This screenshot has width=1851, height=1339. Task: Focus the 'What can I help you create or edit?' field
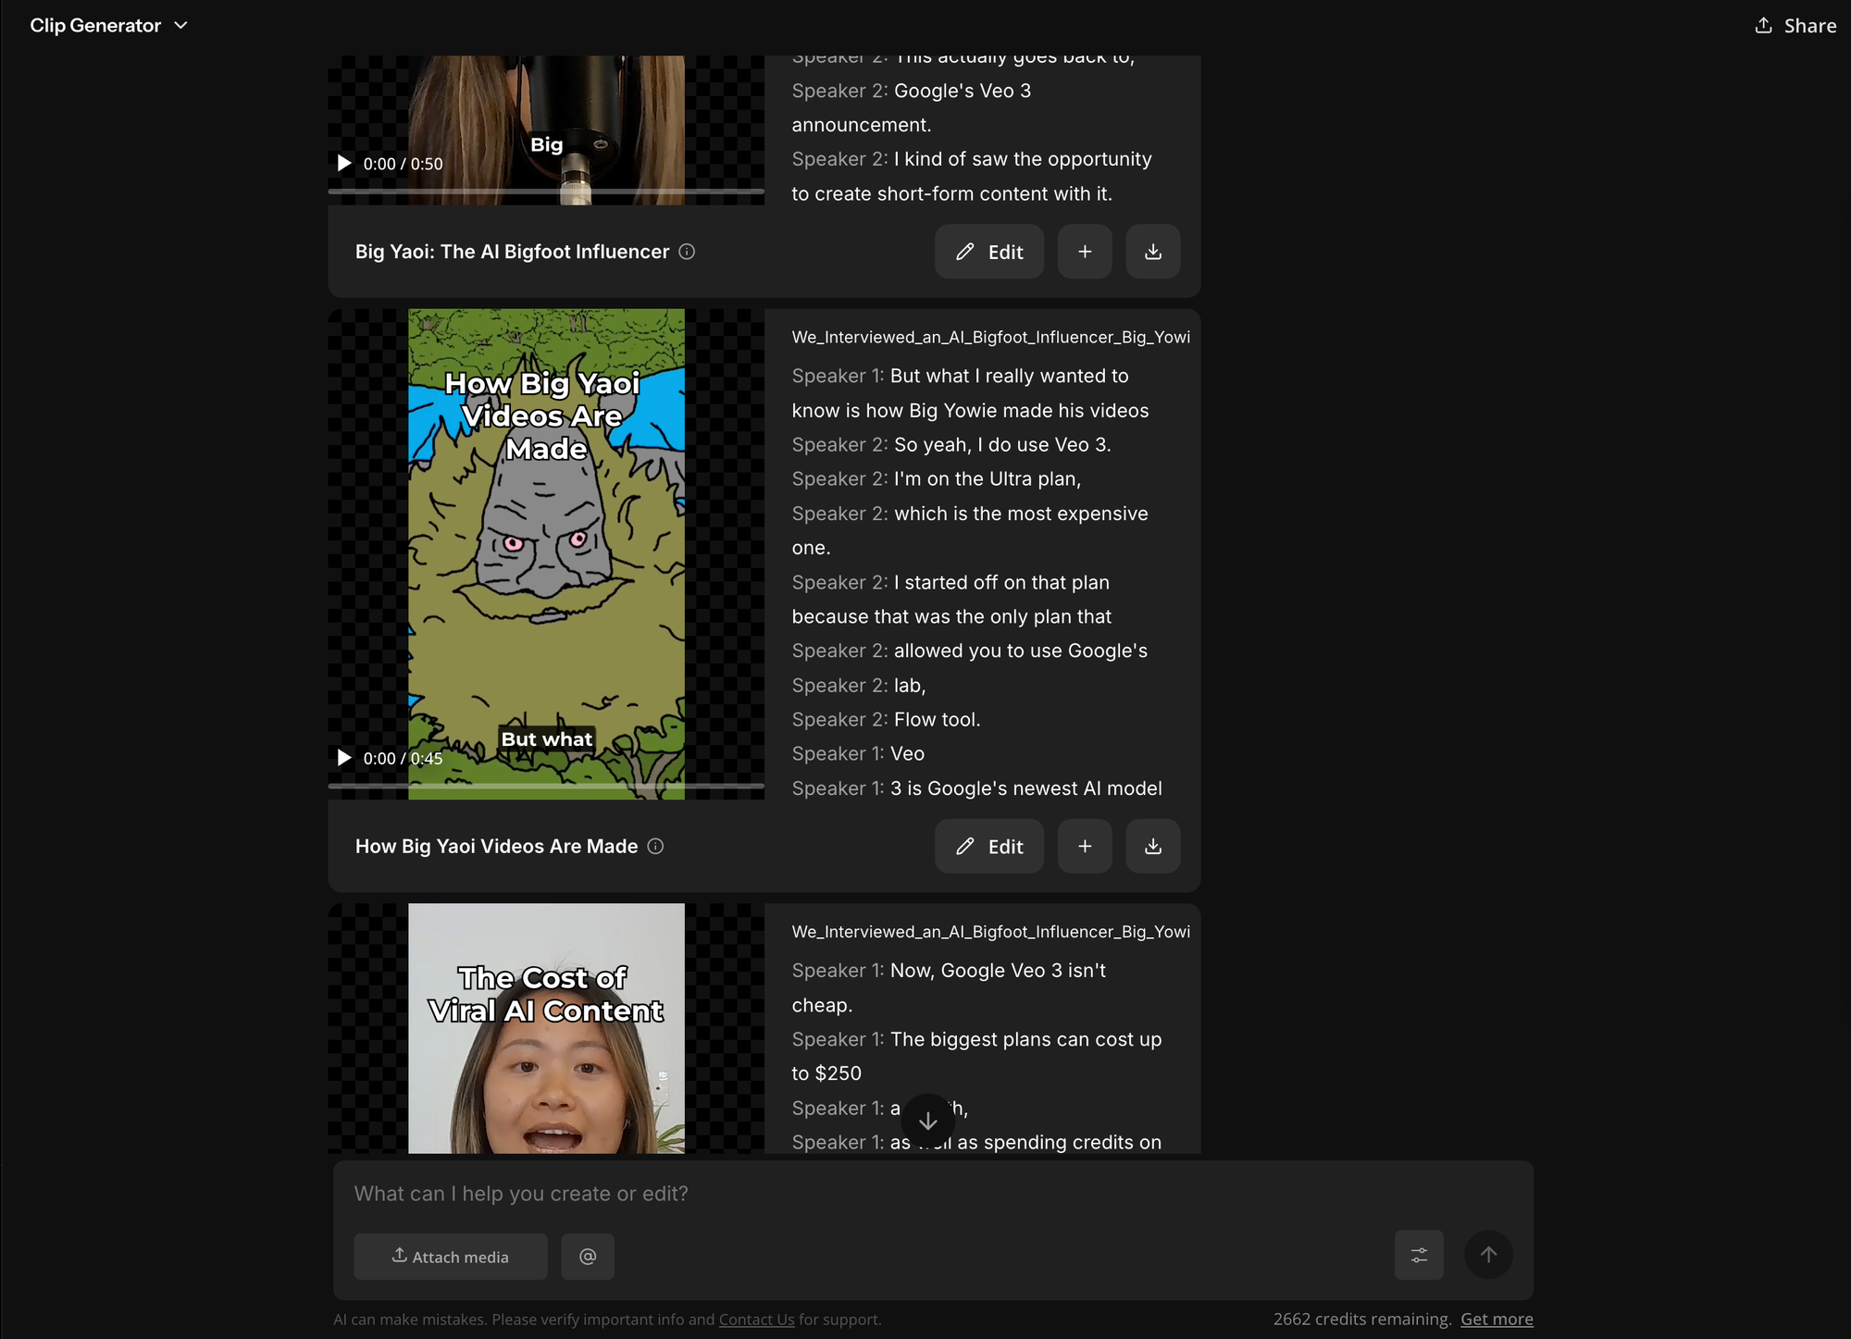(933, 1194)
